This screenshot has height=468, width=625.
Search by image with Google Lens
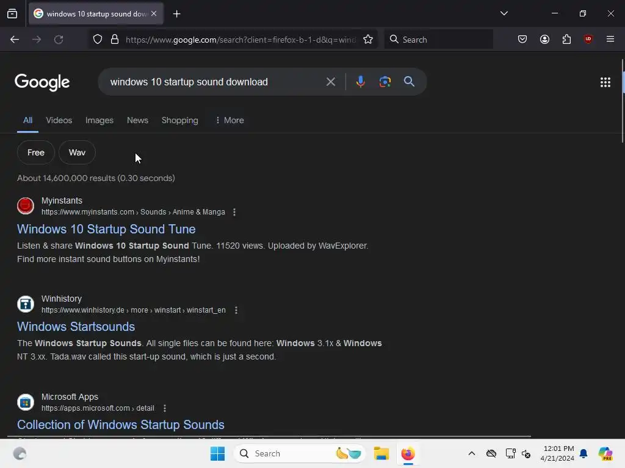click(x=385, y=82)
